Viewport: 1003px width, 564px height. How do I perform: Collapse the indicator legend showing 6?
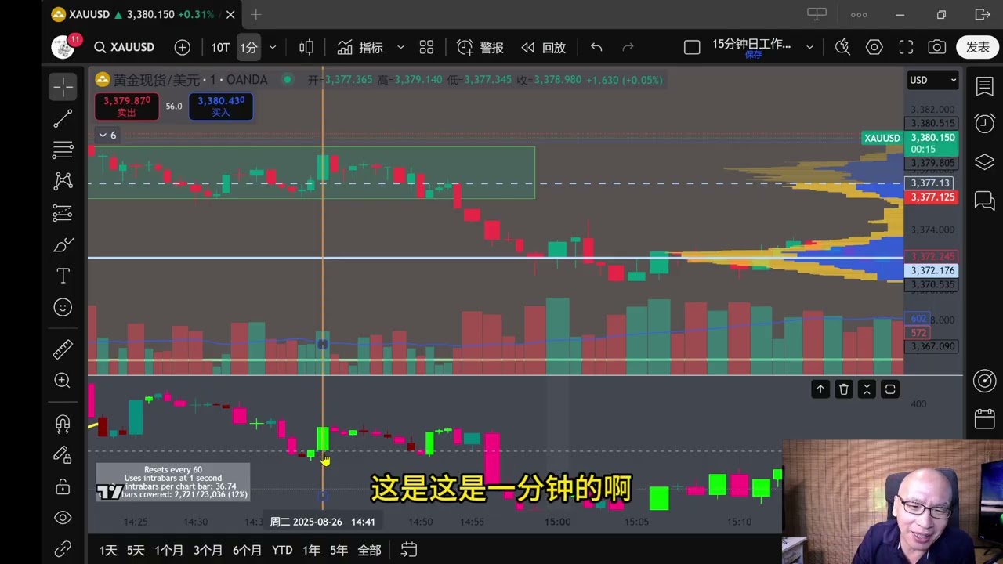(107, 136)
